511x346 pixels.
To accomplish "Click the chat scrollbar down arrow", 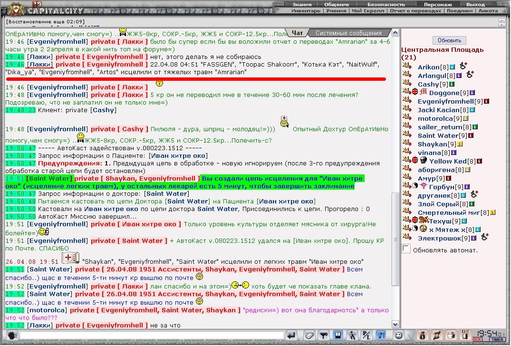I will click(x=395, y=325).
